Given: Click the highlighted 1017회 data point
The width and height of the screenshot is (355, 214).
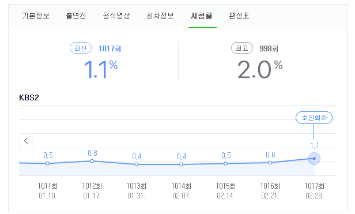Looking at the screenshot, I should point(314,159).
